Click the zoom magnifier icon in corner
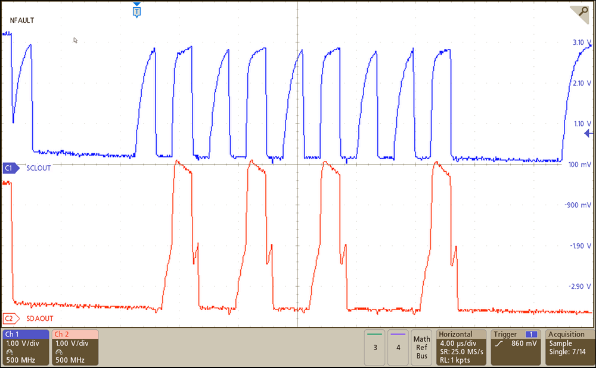Image resolution: width=596 pixels, height=368 pixels. pyautogui.click(x=582, y=12)
